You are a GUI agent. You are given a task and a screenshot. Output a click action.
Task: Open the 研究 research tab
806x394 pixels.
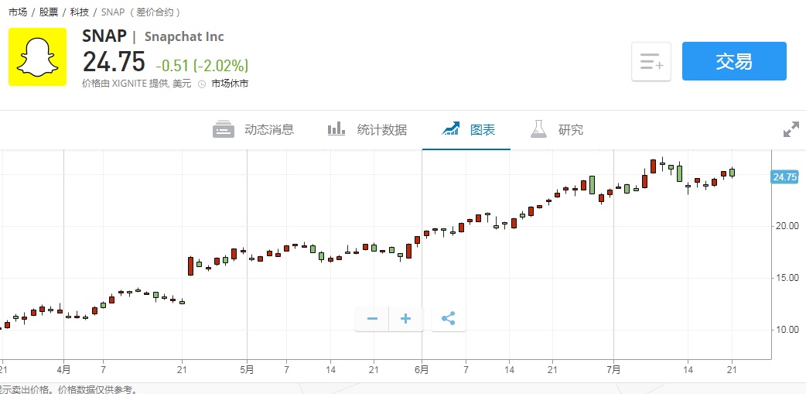tap(570, 130)
